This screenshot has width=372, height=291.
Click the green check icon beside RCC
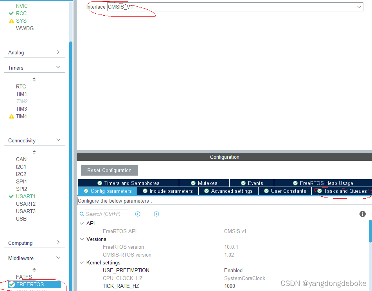coord(11,13)
